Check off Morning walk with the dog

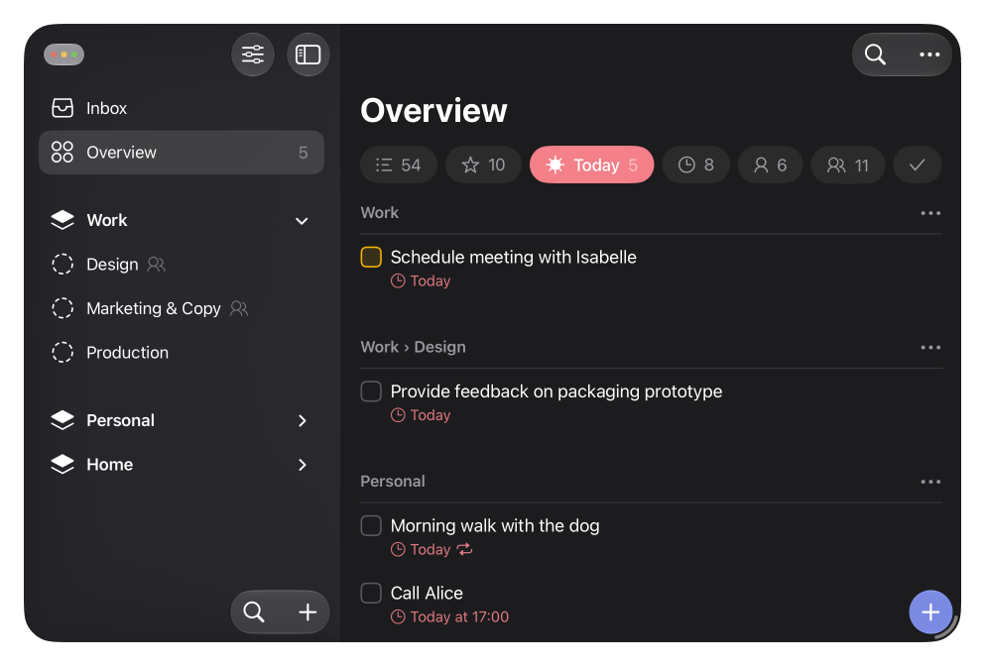[371, 525]
